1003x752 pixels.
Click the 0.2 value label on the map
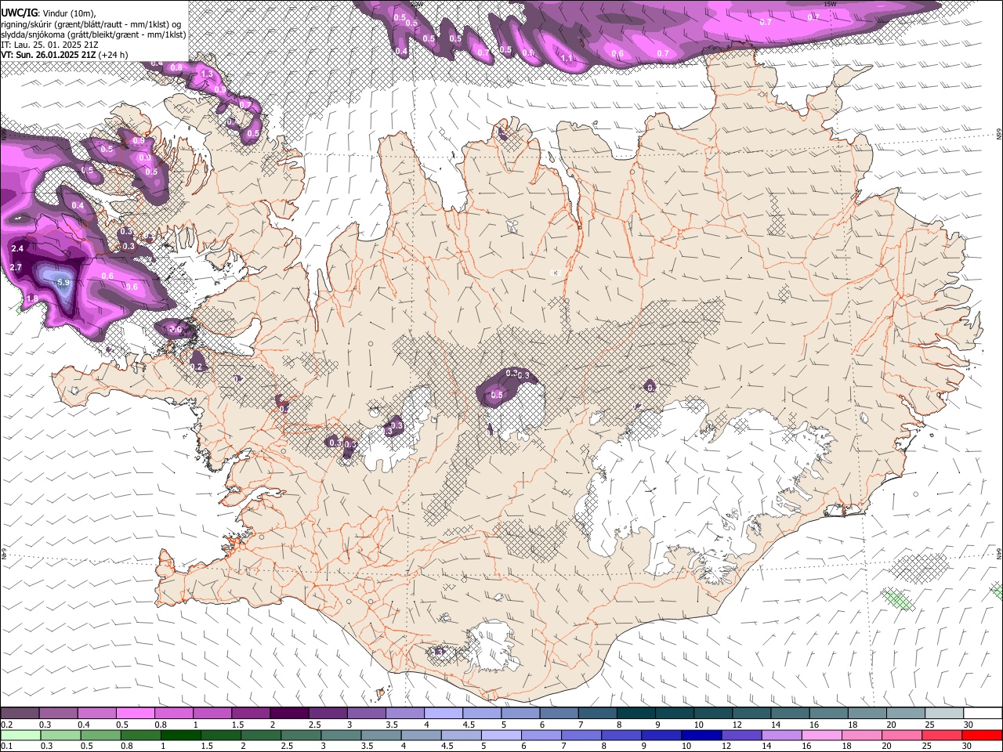(x=197, y=367)
